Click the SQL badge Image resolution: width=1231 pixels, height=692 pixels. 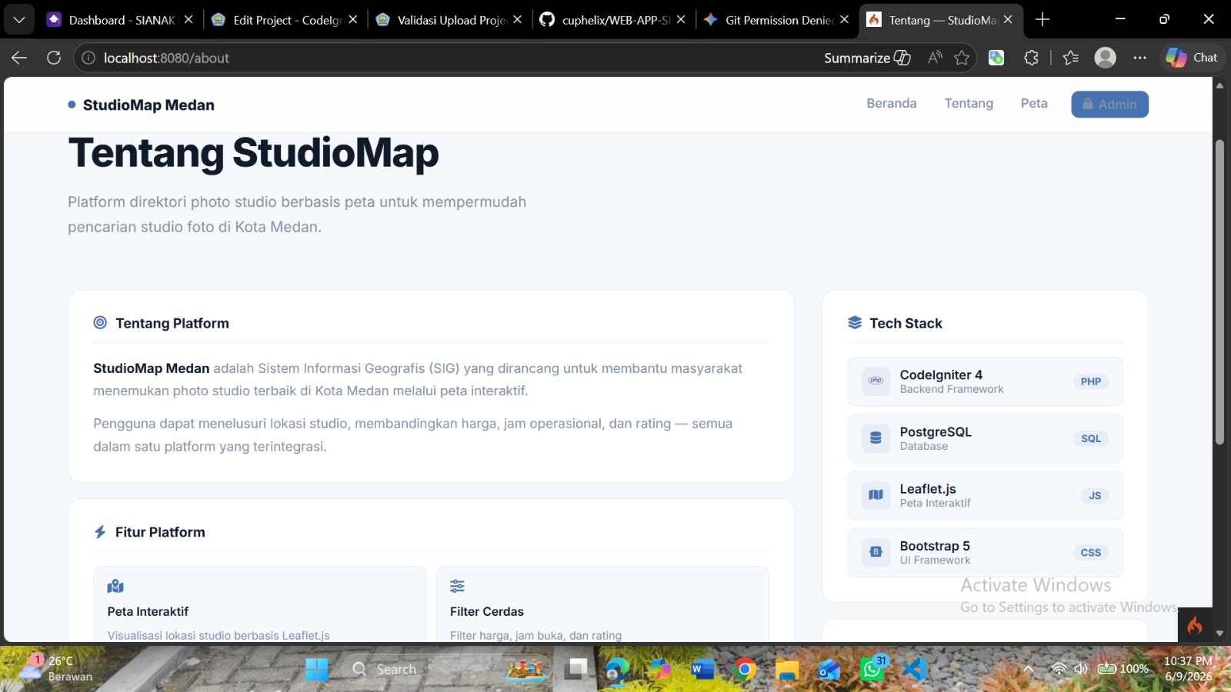click(1090, 438)
